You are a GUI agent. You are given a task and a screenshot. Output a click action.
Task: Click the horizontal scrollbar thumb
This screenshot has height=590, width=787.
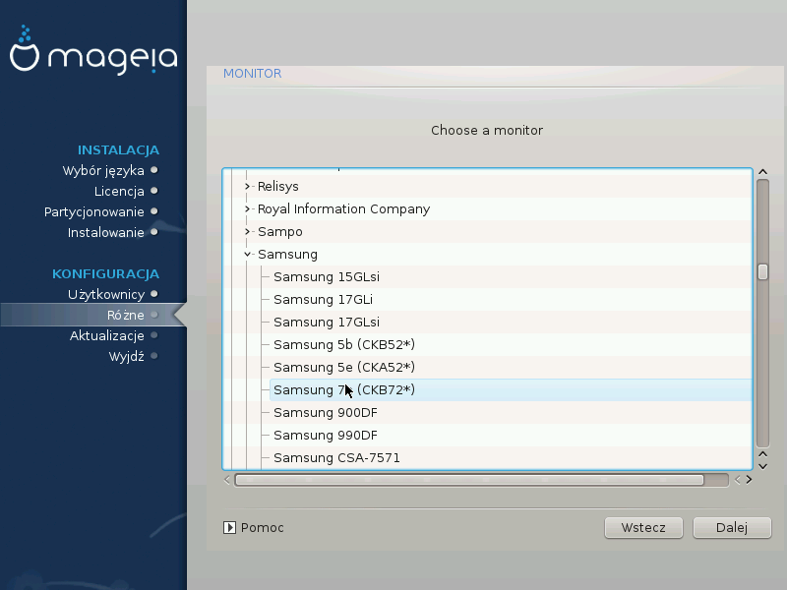click(469, 480)
